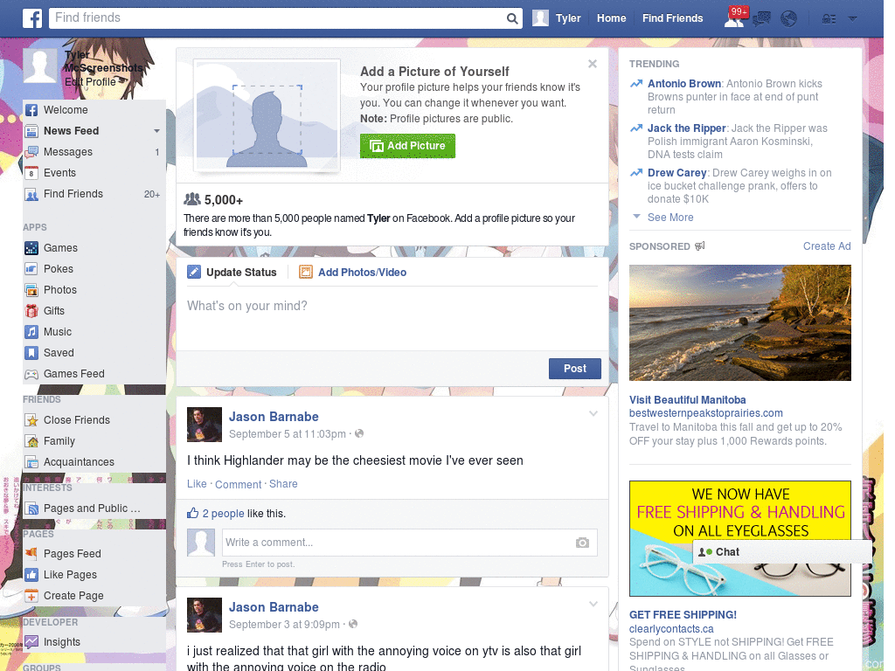The height and width of the screenshot is (671, 895).
Task: Open Photos in sidebar
Action: tap(94, 290)
